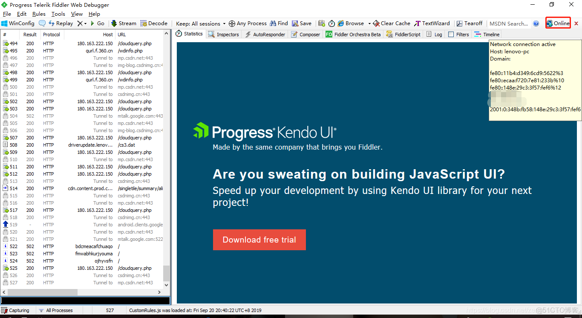Close the toolbar with the red X
Screen dimensions: 582x318
(x=576, y=23)
